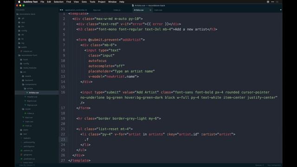Open the notification center list icon
The width and height of the screenshot is (297, 167).
[x=278, y=2]
